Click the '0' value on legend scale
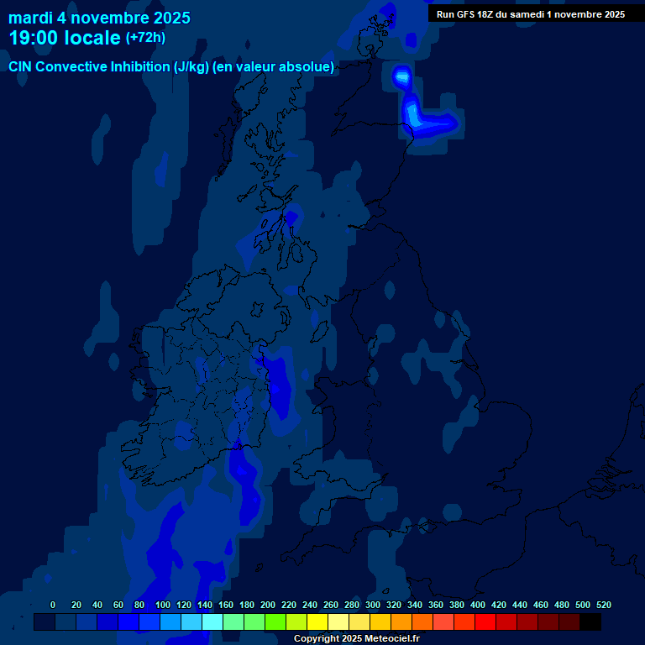The image size is (645, 645). click(x=53, y=605)
